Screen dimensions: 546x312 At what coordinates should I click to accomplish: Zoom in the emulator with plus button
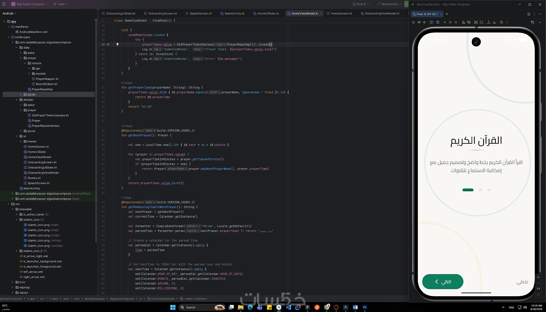click(x=539, y=277)
